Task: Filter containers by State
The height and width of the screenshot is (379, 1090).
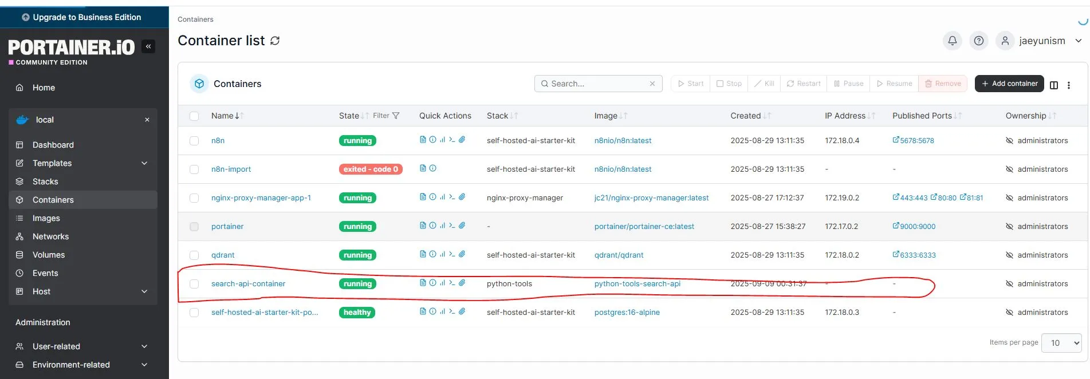Action: tap(387, 116)
